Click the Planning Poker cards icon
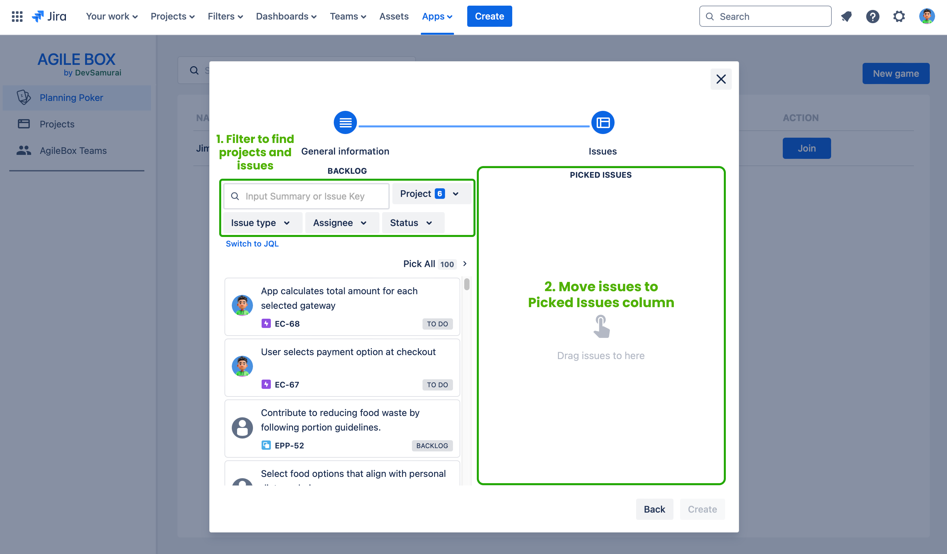This screenshot has height=554, width=947. click(24, 97)
